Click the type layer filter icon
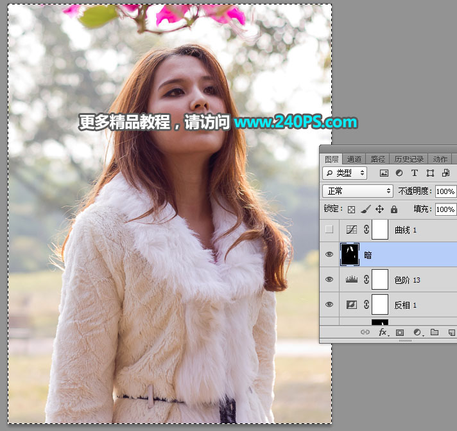This screenshot has width=457, height=431. pos(415,173)
